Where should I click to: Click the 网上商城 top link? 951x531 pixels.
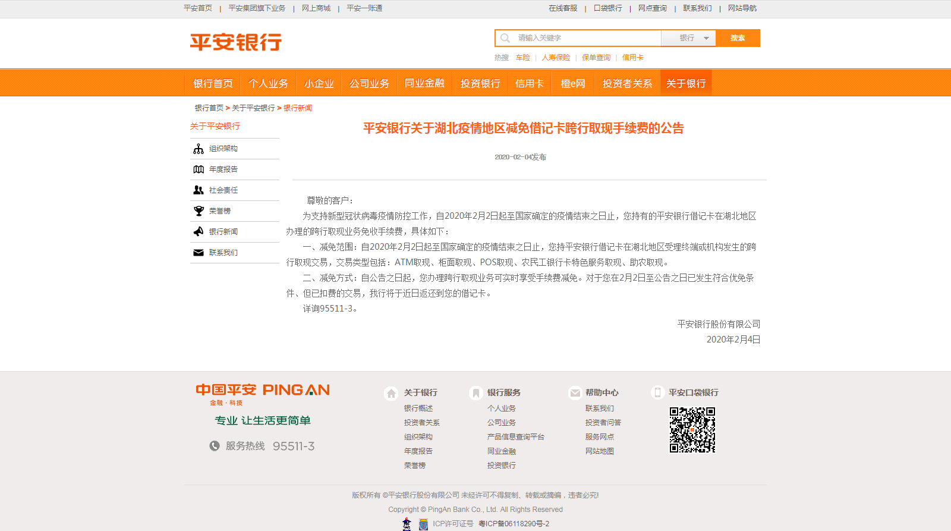pyautogui.click(x=316, y=8)
